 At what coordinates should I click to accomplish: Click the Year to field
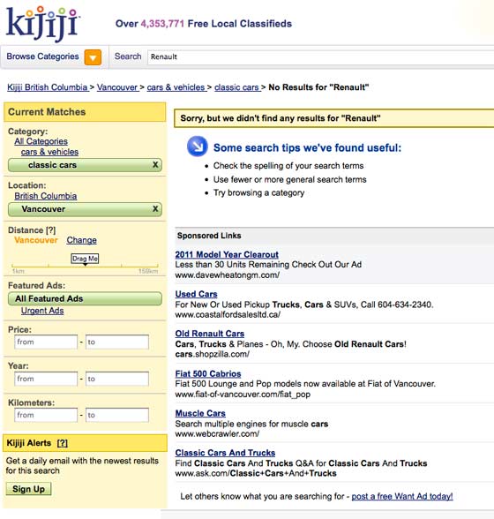click(x=117, y=379)
